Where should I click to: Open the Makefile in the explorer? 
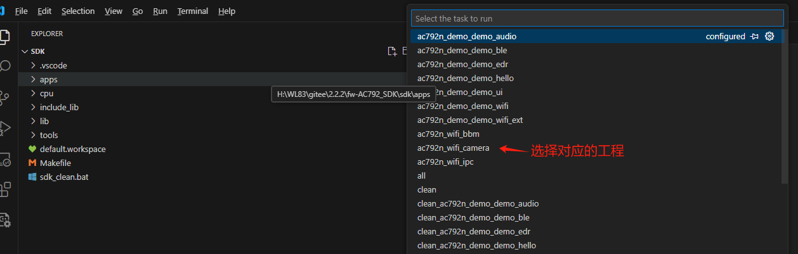pyautogui.click(x=55, y=163)
